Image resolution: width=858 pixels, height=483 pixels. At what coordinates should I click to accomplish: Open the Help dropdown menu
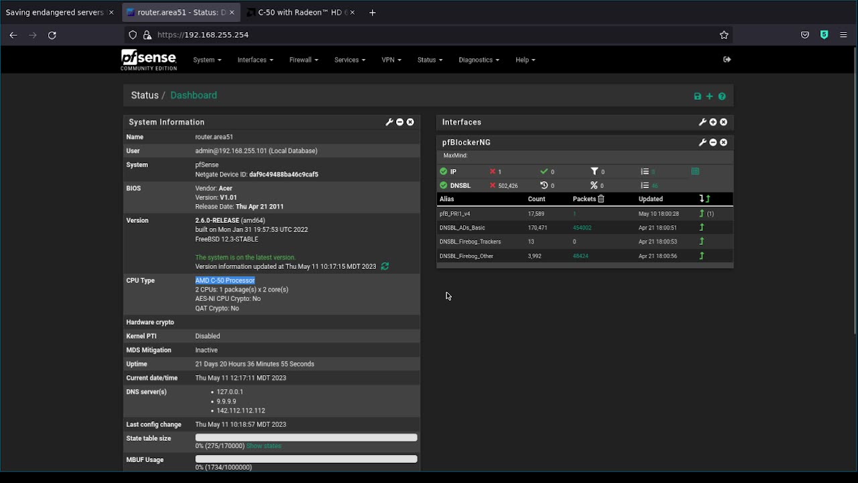click(526, 60)
